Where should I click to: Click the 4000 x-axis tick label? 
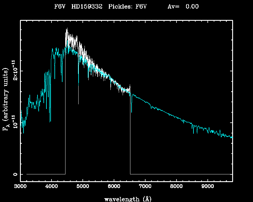[x=51, y=187]
